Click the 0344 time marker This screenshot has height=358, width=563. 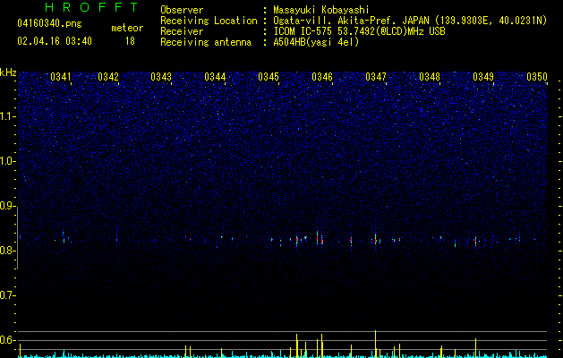coord(215,77)
